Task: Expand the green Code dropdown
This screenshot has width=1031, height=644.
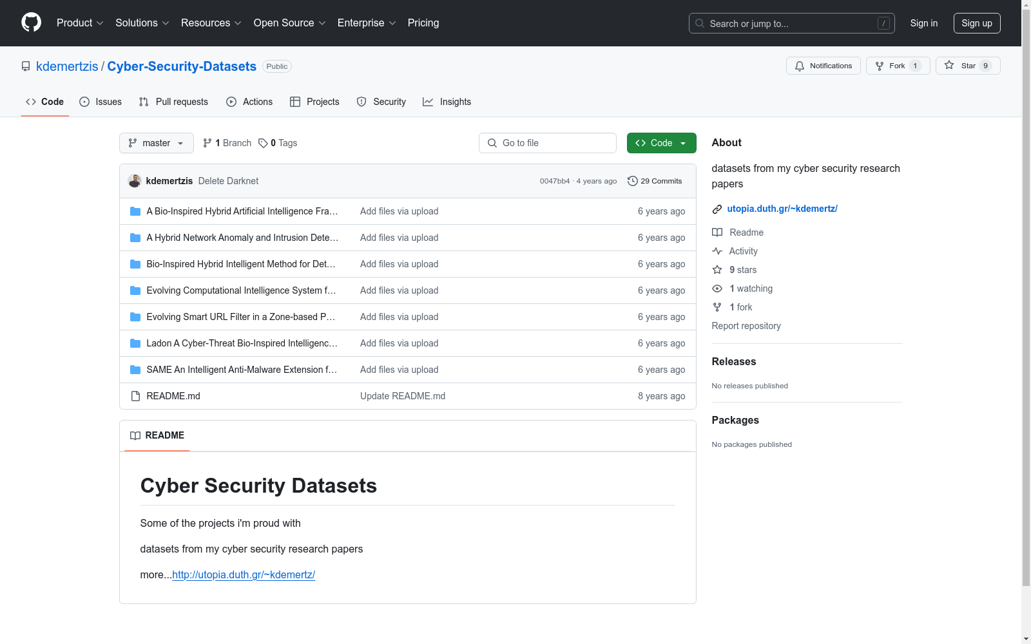Action: pos(662,143)
